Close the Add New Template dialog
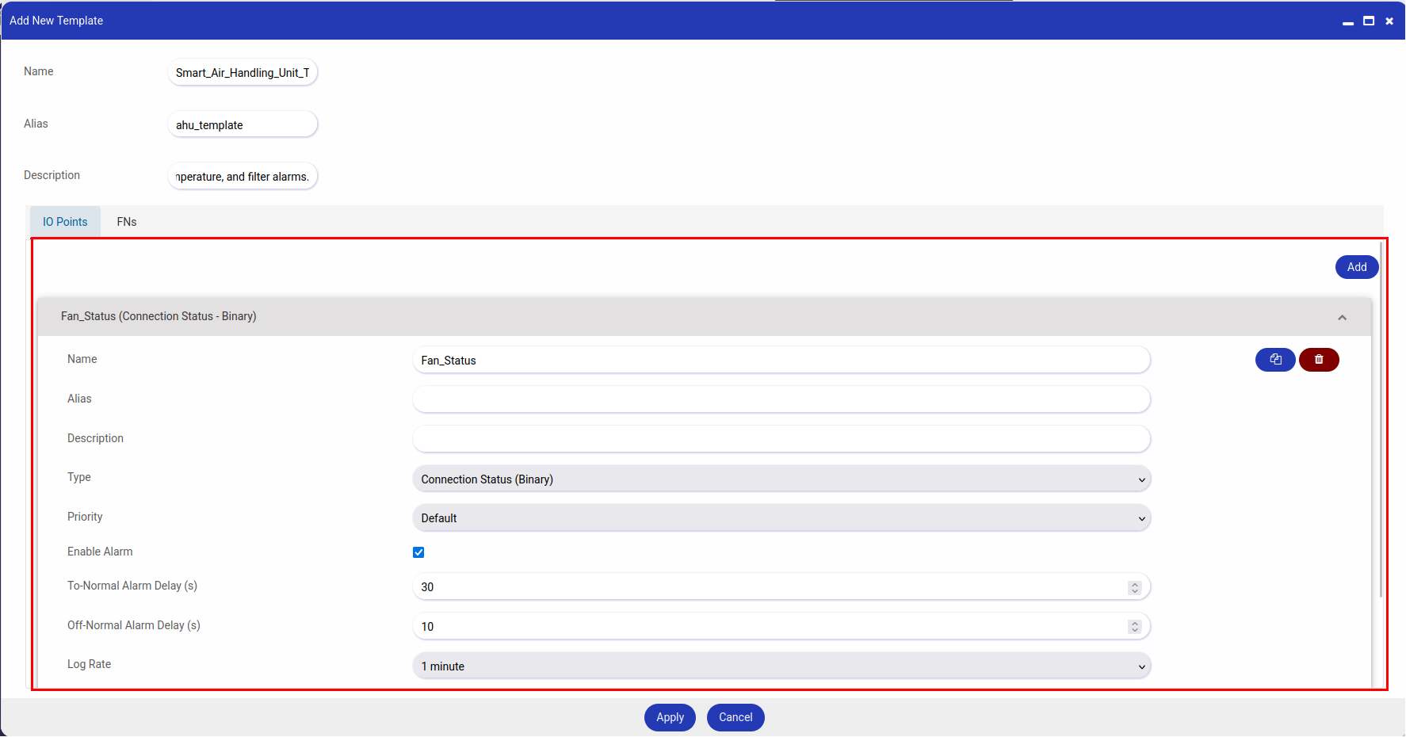This screenshot has height=737, width=1406. coord(1389,21)
